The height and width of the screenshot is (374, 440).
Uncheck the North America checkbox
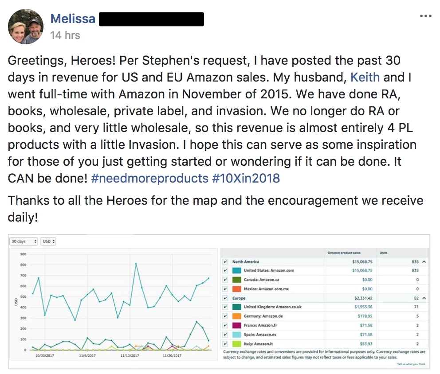point(226,262)
